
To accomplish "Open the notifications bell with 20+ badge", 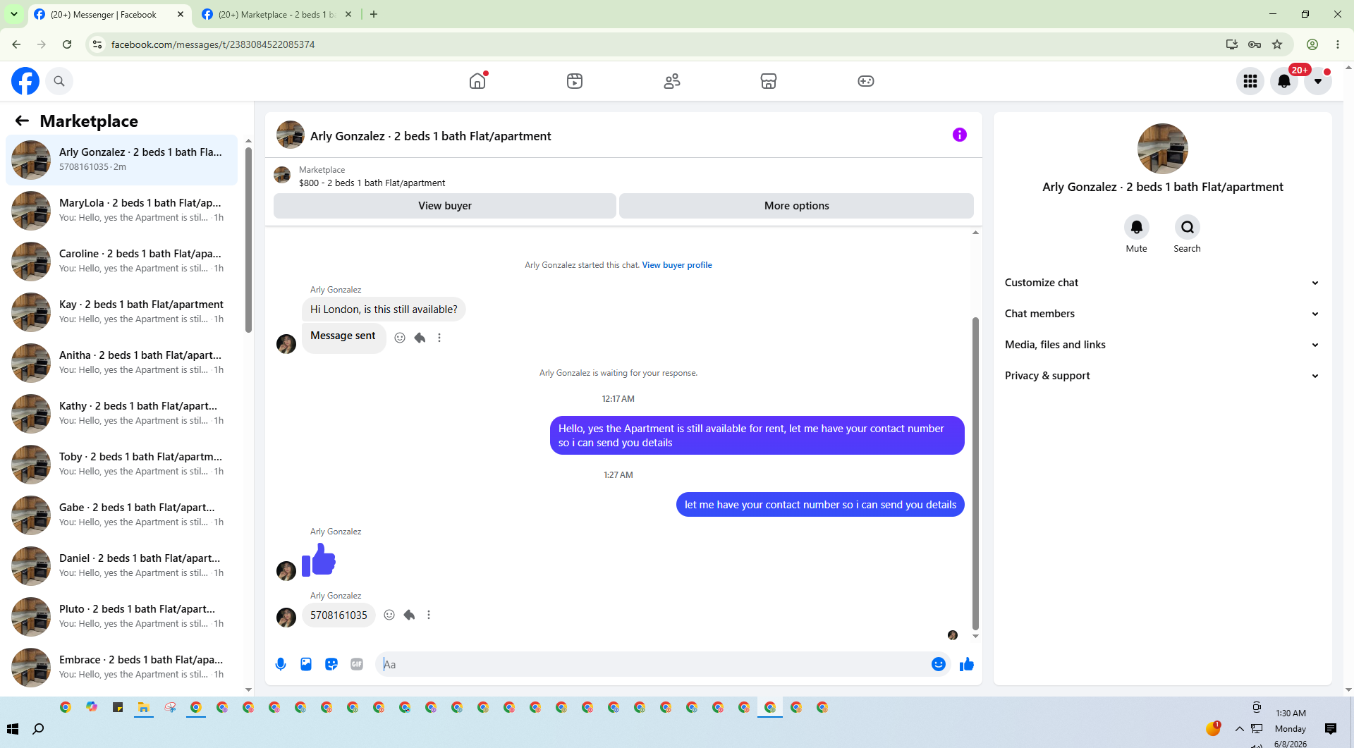I will click(1284, 81).
